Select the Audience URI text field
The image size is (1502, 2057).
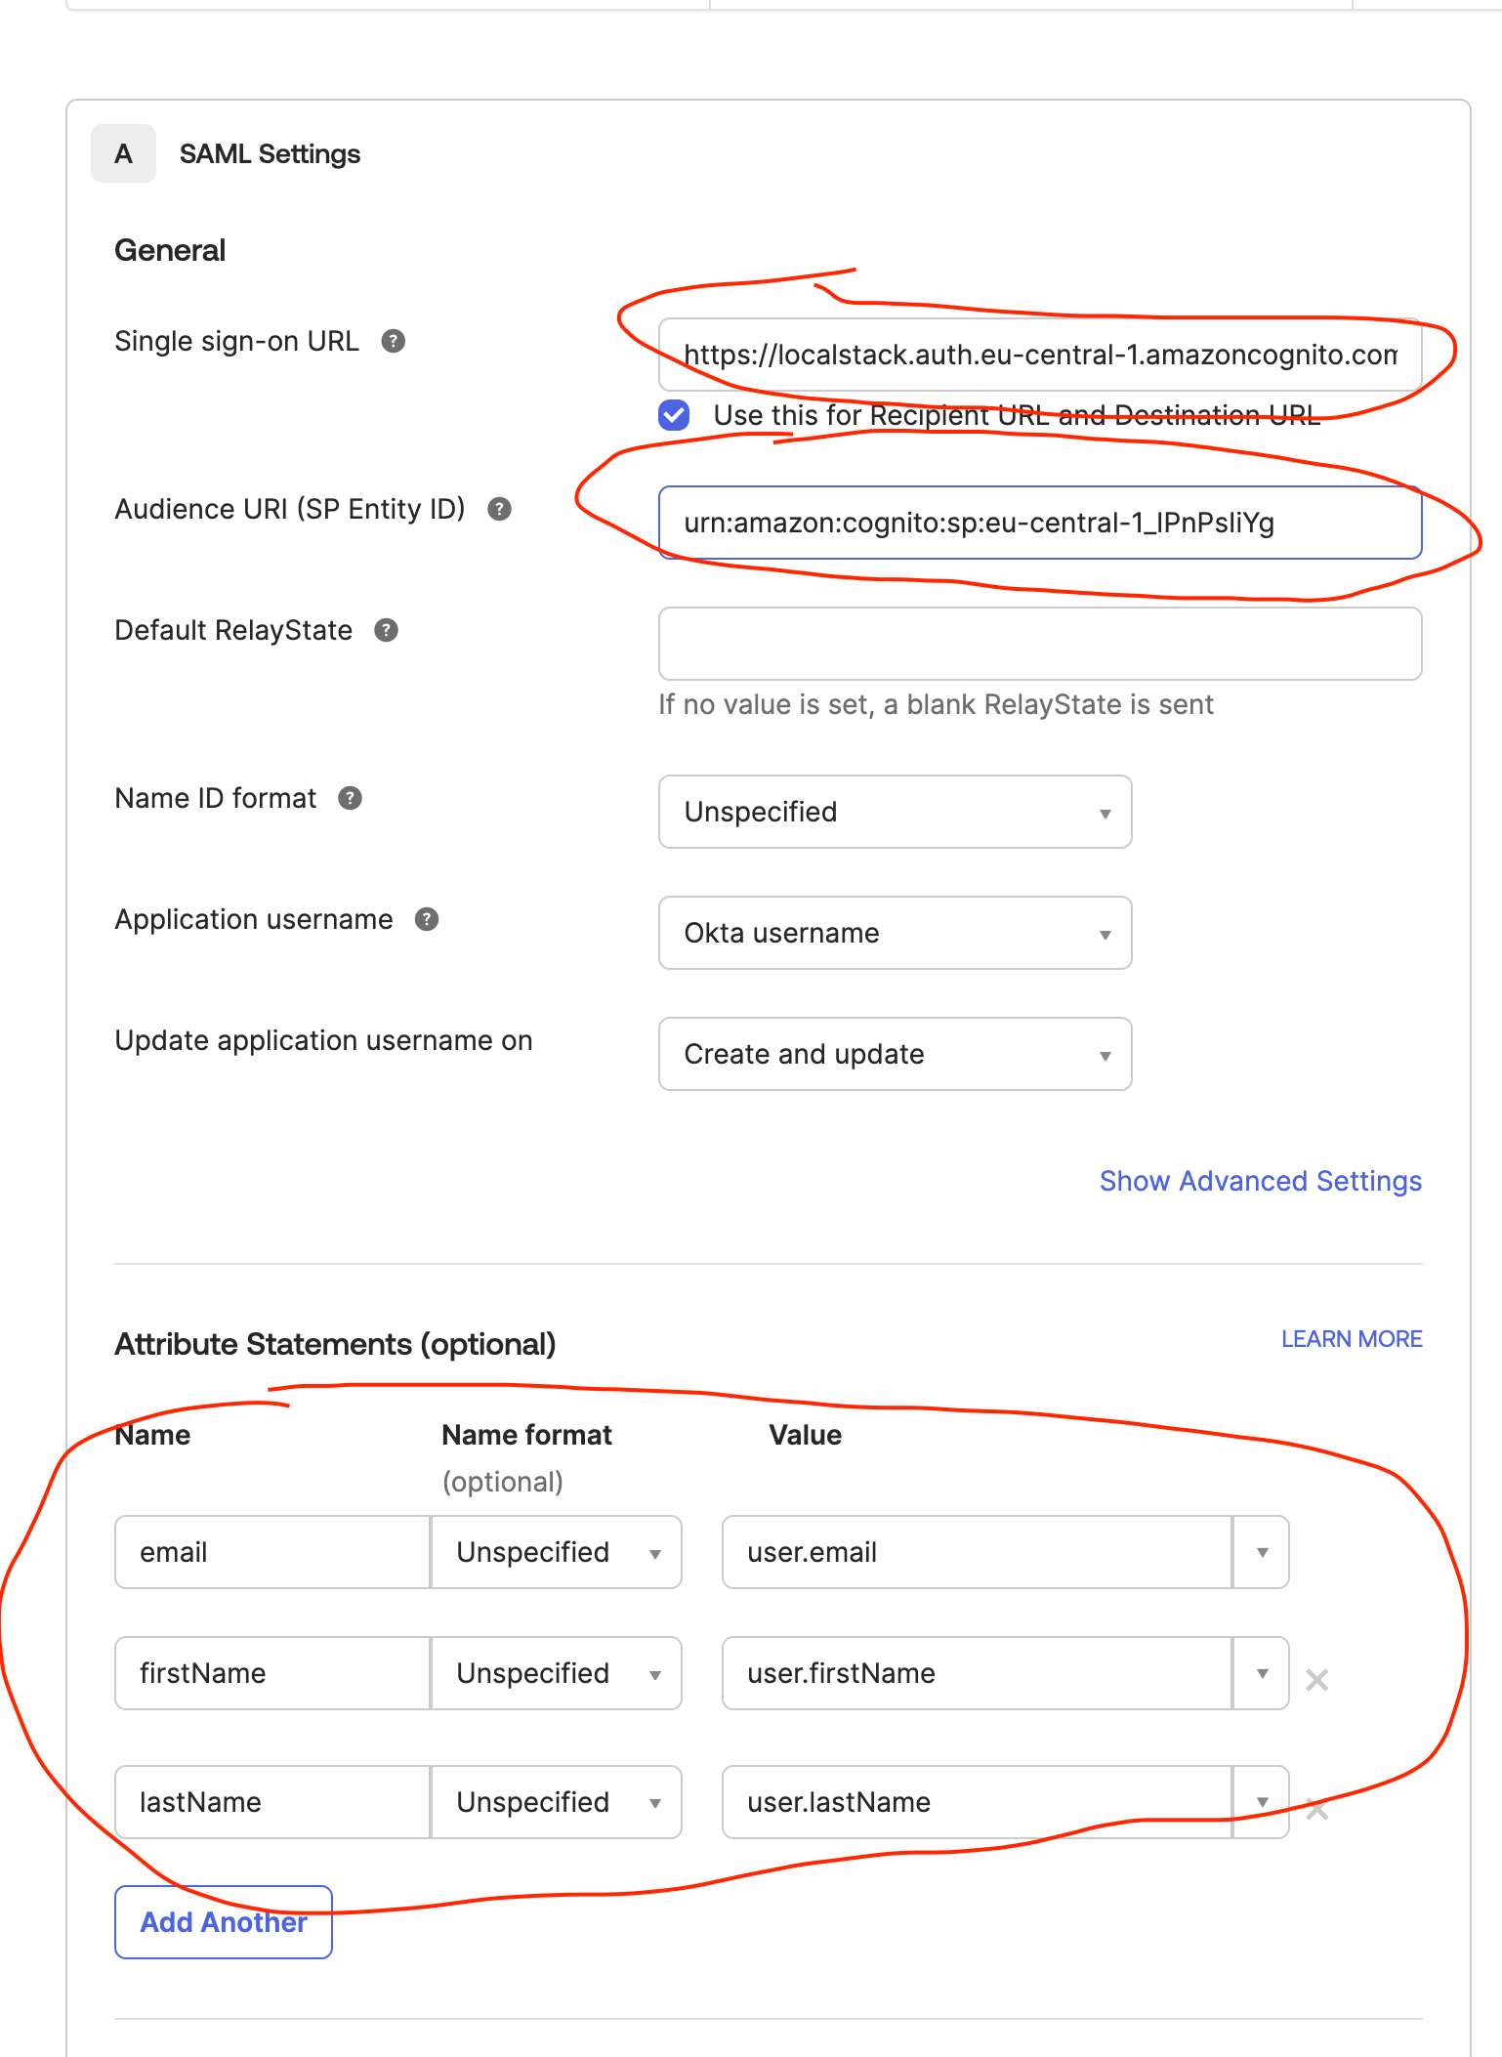pyautogui.click(x=1039, y=522)
